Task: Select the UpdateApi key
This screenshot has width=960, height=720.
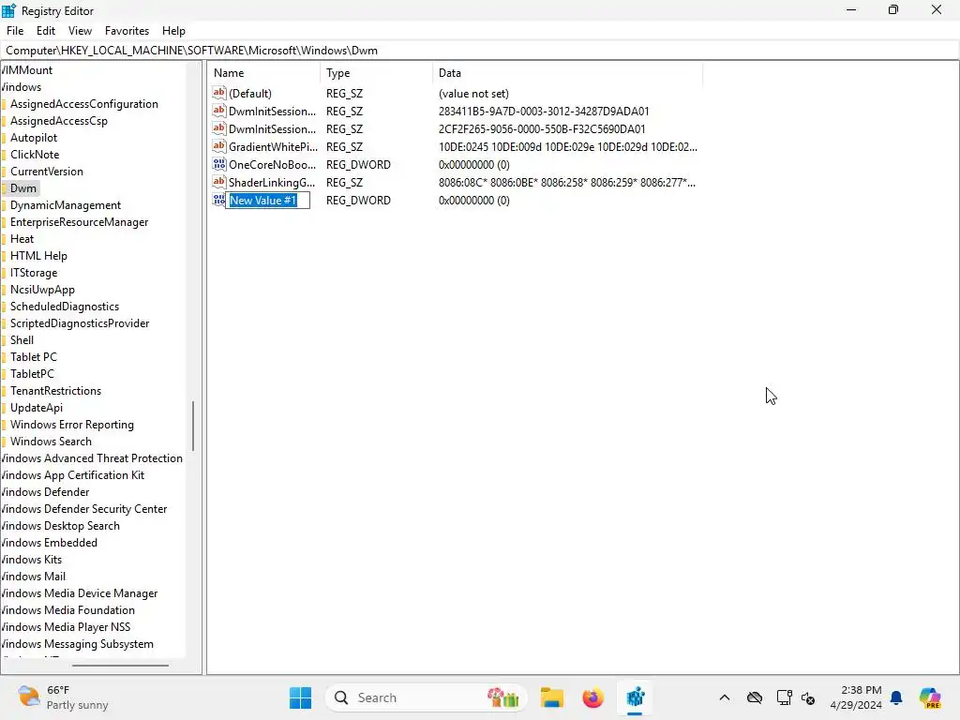Action: 37,408
